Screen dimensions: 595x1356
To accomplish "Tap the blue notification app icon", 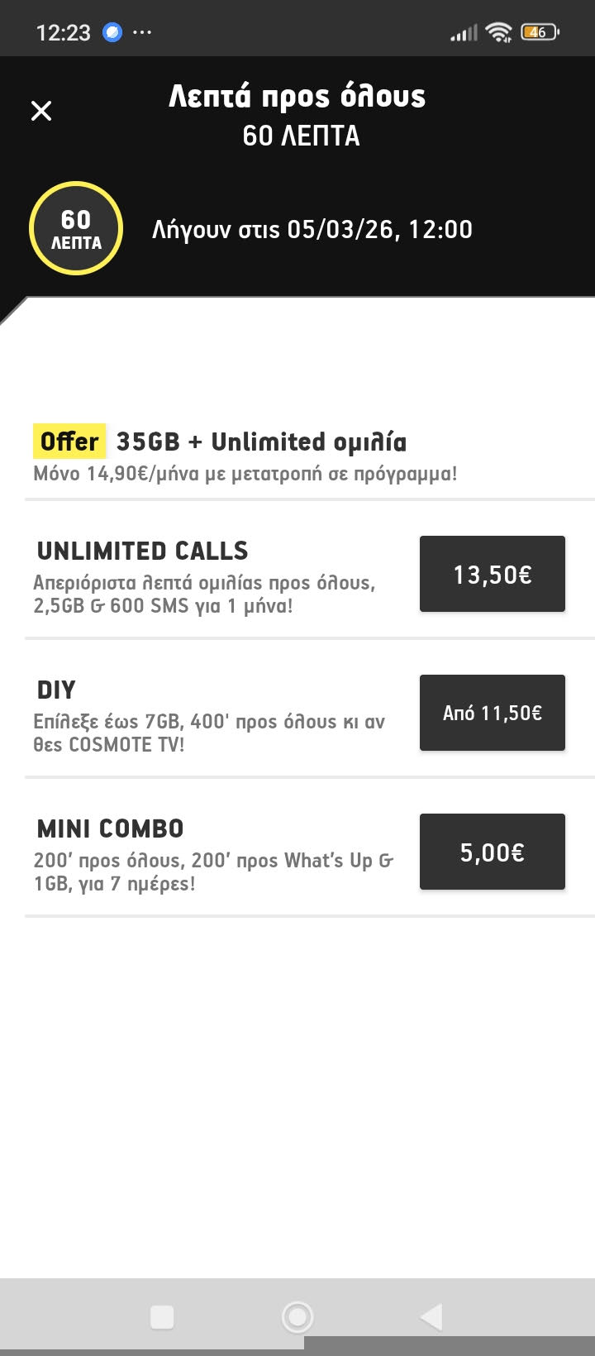I will pyautogui.click(x=112, y=32).
